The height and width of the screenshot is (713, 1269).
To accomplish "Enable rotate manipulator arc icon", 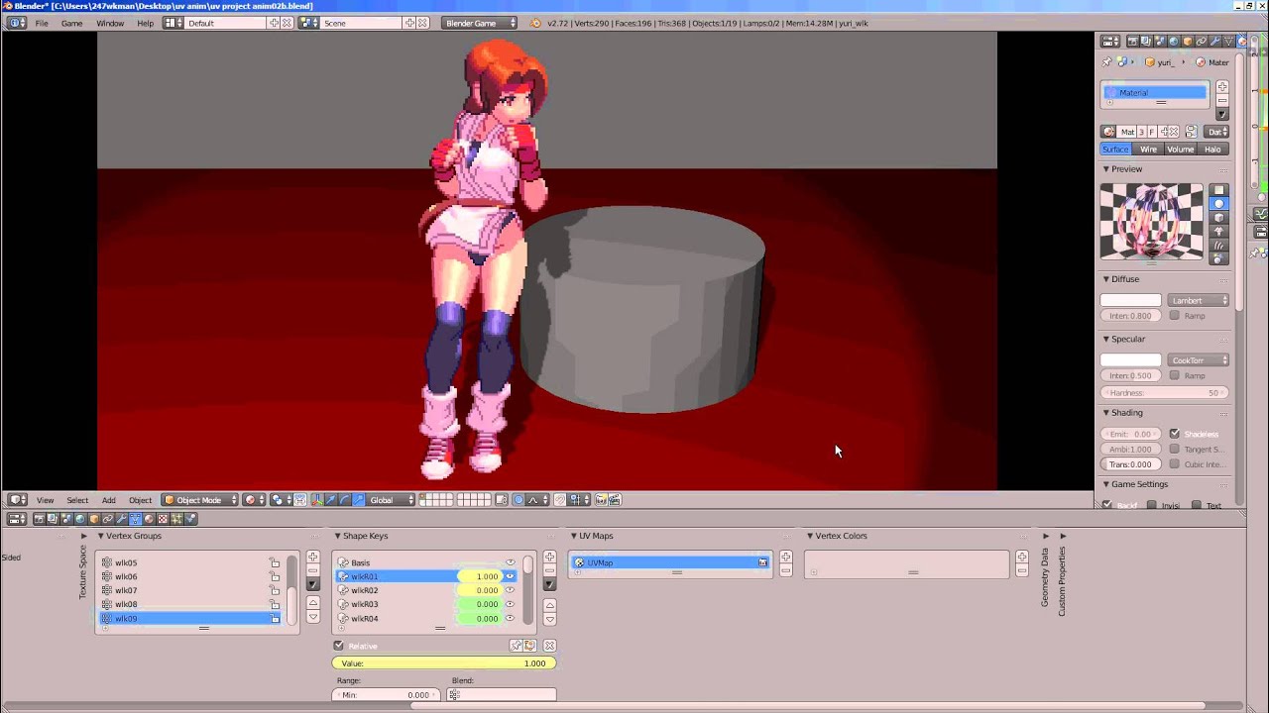I will pos(344,500).
